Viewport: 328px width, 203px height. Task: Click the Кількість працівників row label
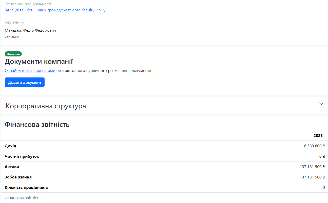click(x=26, y=188)
